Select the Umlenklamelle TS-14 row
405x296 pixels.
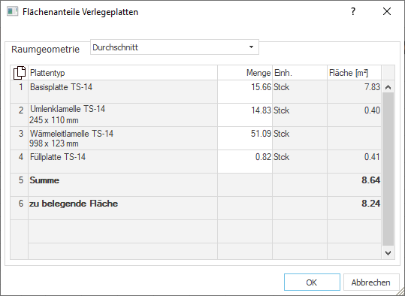click(x=195, y=115)
